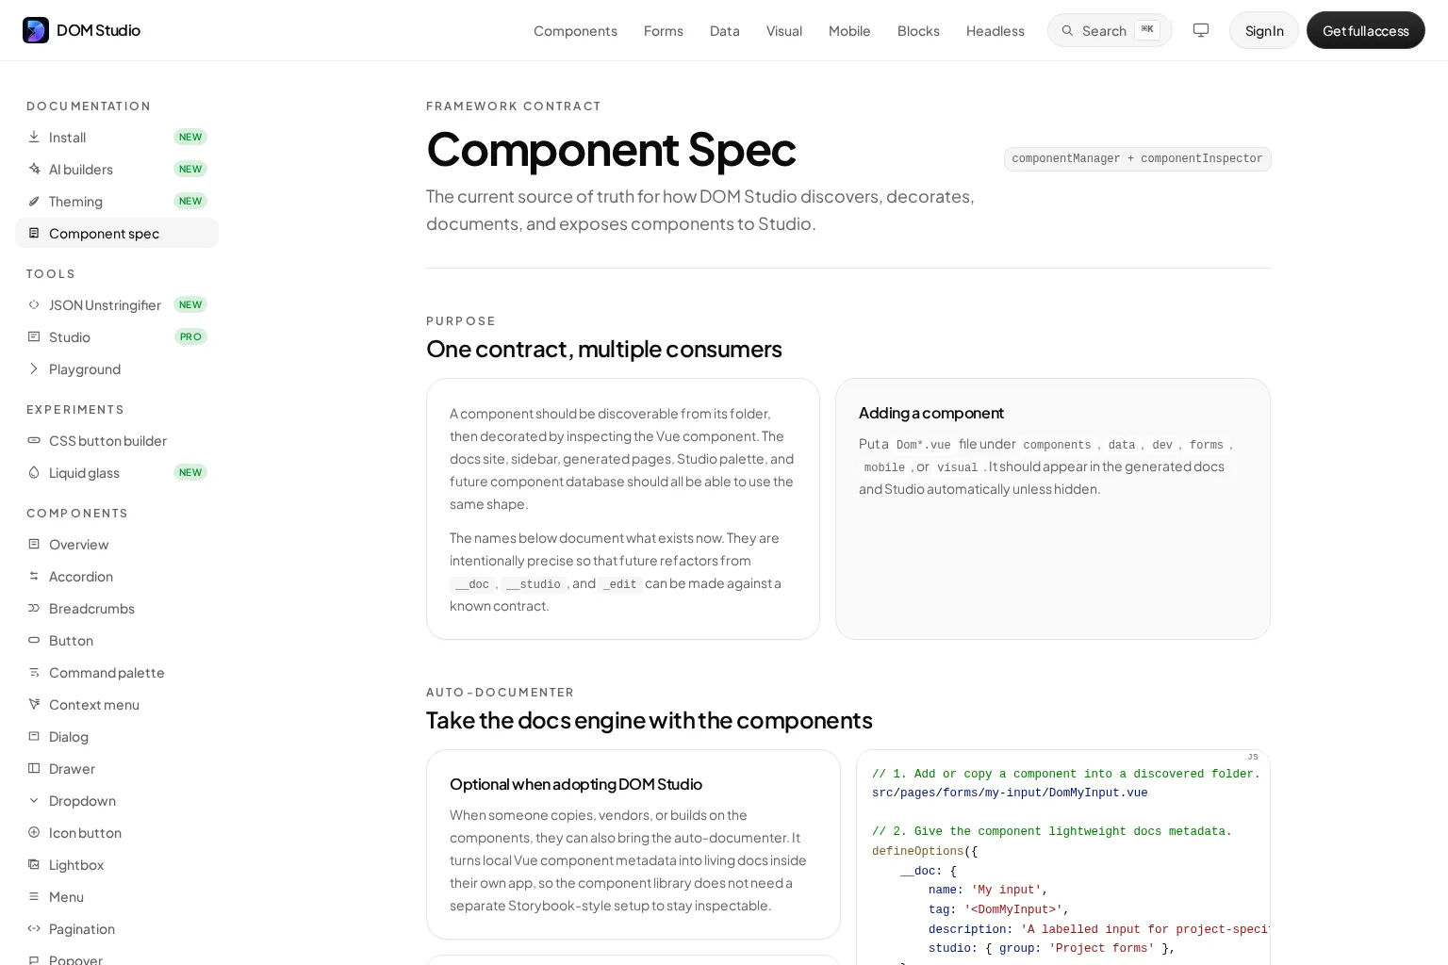Screen dimensions: 1448x965
Task: Click the Lightbox sidebar icon
Action: [x=34, y=864]
